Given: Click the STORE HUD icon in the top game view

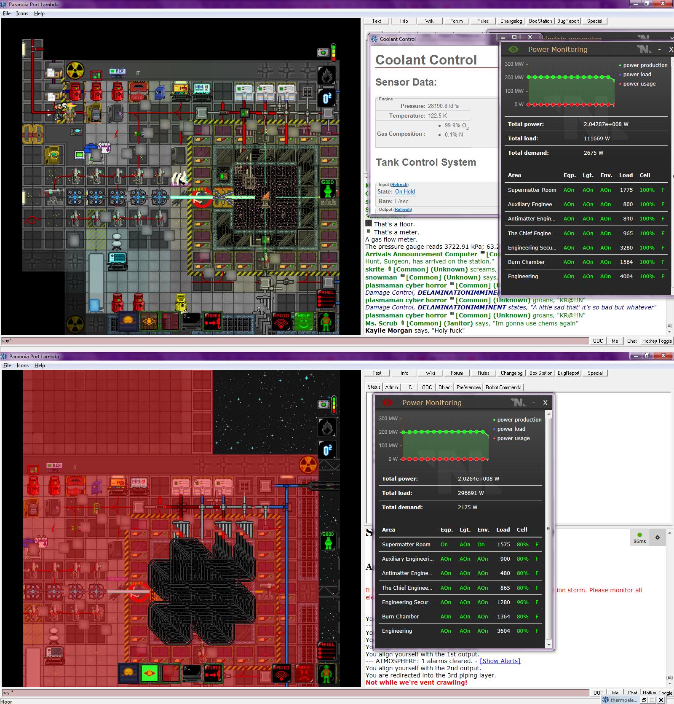Looking at the screenshot, I should coord(213,321).
